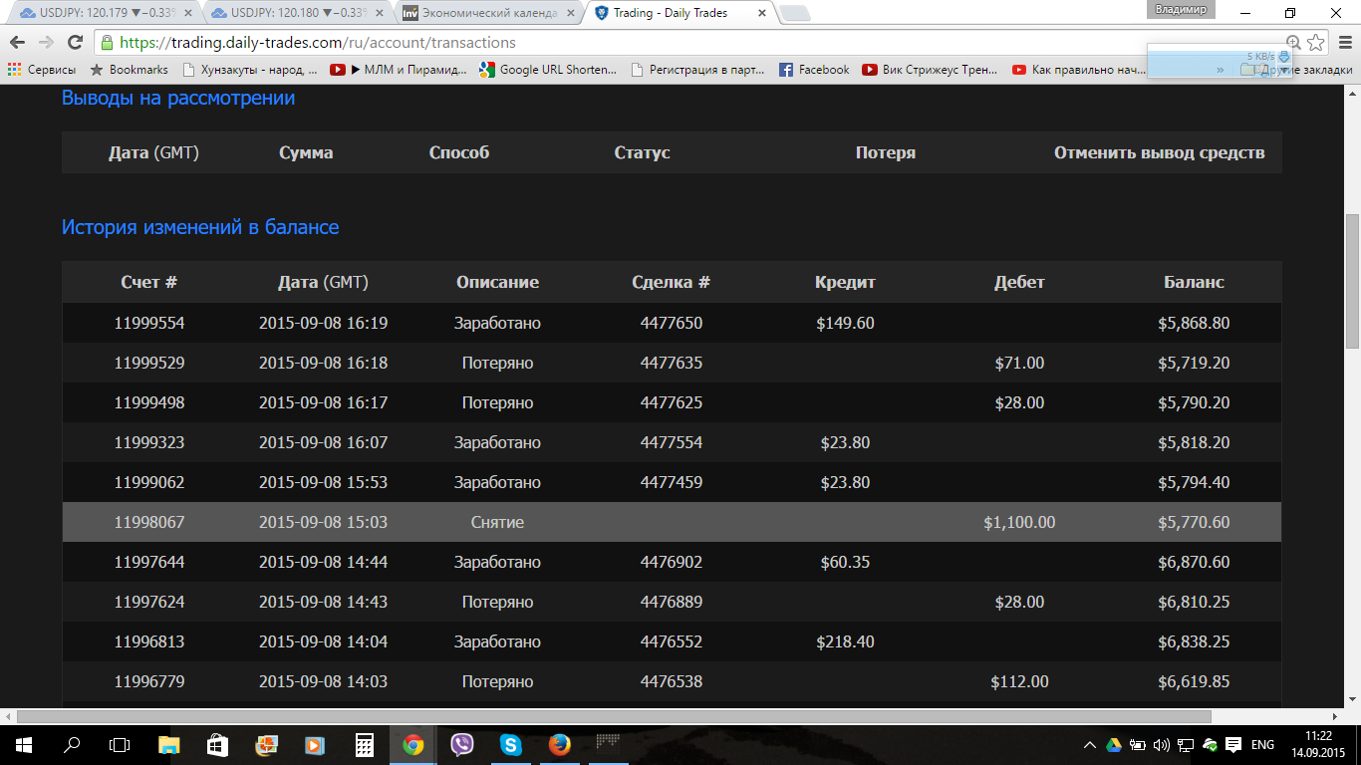Open the volume control in system tray
Screen dimensions: 1361x765
coord(1161,745)
